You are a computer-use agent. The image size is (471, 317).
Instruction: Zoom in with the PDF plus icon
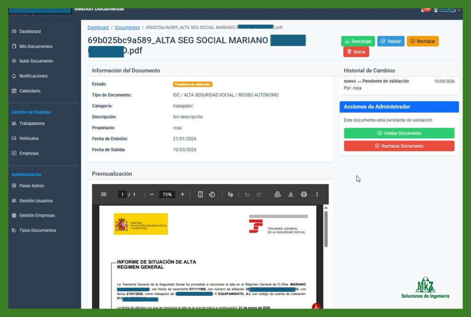[x=183, y=195]
